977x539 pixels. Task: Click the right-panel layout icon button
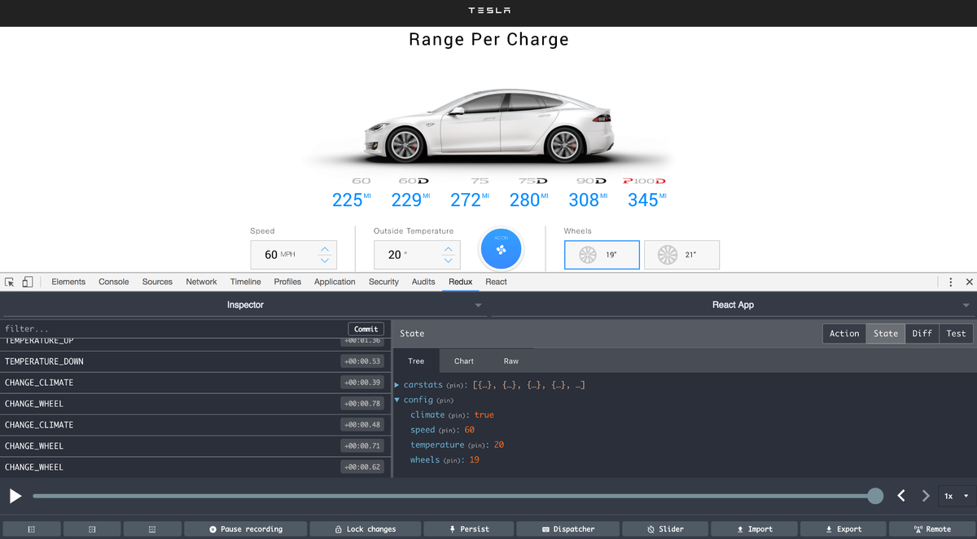[x=92, y=529]
